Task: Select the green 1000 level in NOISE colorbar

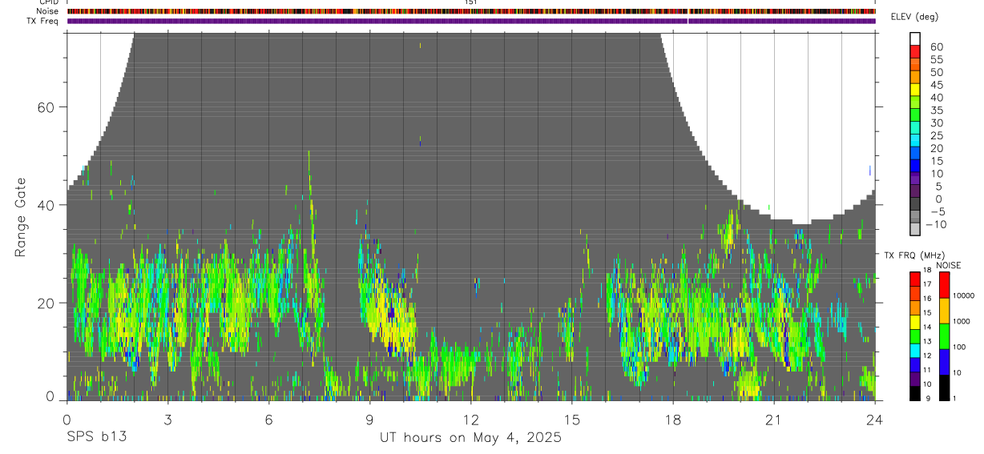Action: click(x=943, y=336)
